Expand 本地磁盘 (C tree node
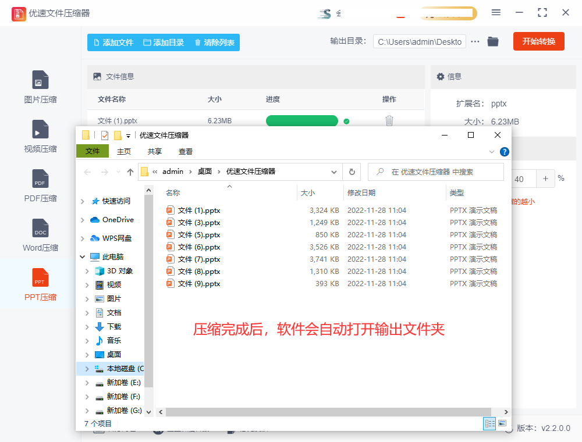582x442 pixels. point(87,369)
